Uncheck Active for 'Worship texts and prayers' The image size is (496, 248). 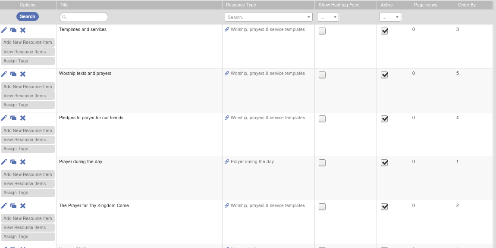(384, 75)
